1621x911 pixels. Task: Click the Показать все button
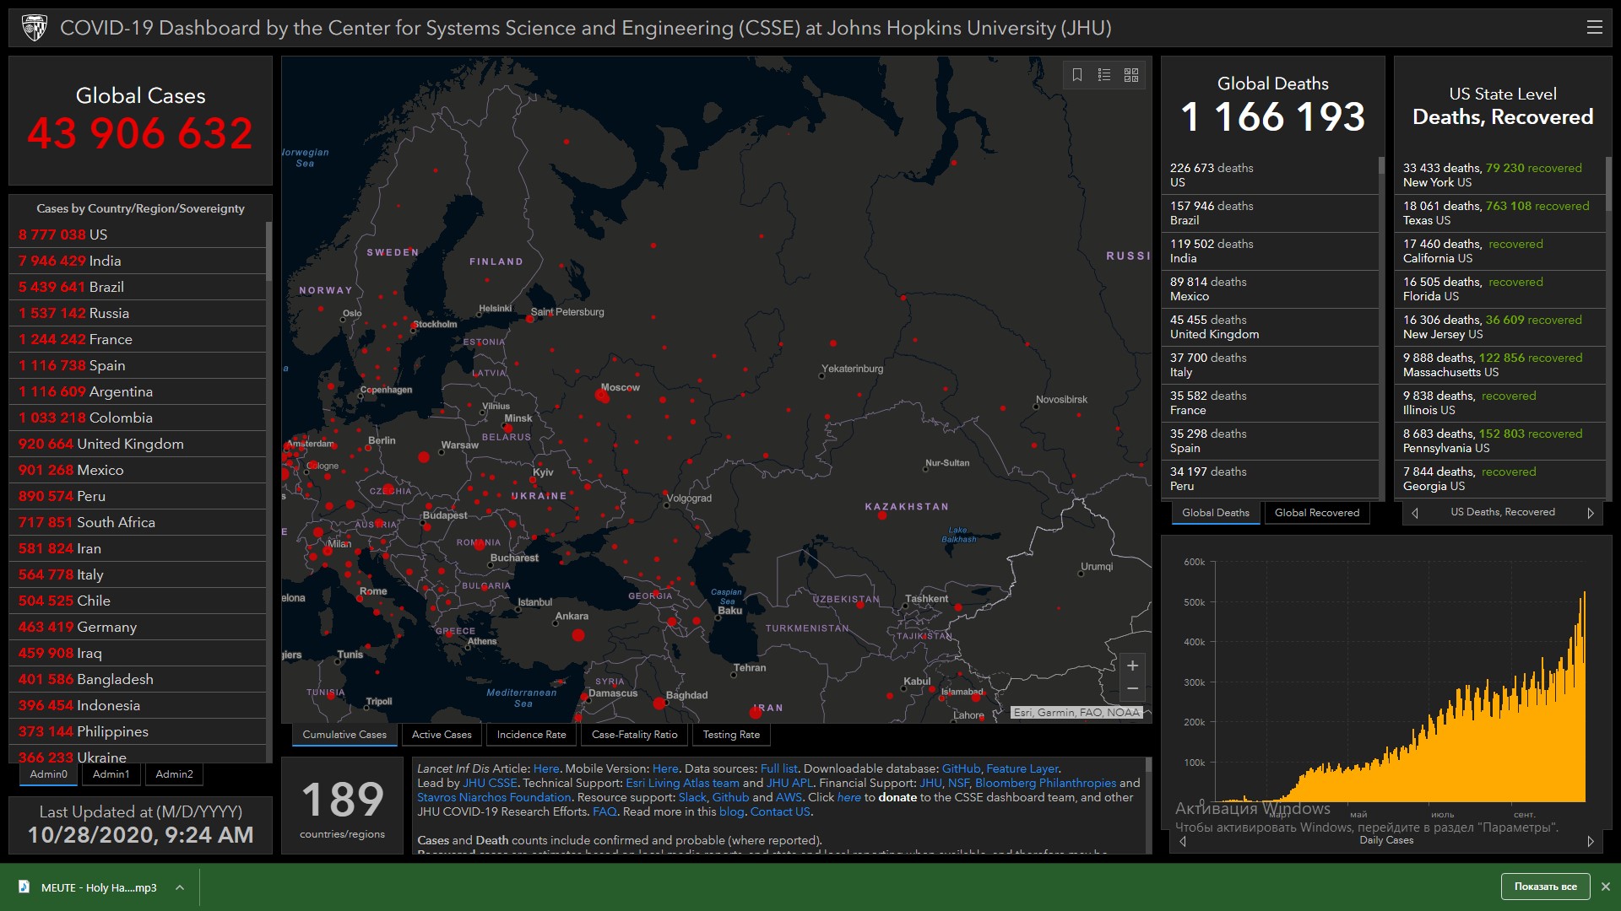(1545, 887)
